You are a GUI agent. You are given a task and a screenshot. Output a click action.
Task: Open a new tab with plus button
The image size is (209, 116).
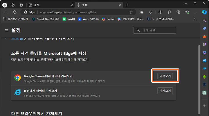point(127,5)
